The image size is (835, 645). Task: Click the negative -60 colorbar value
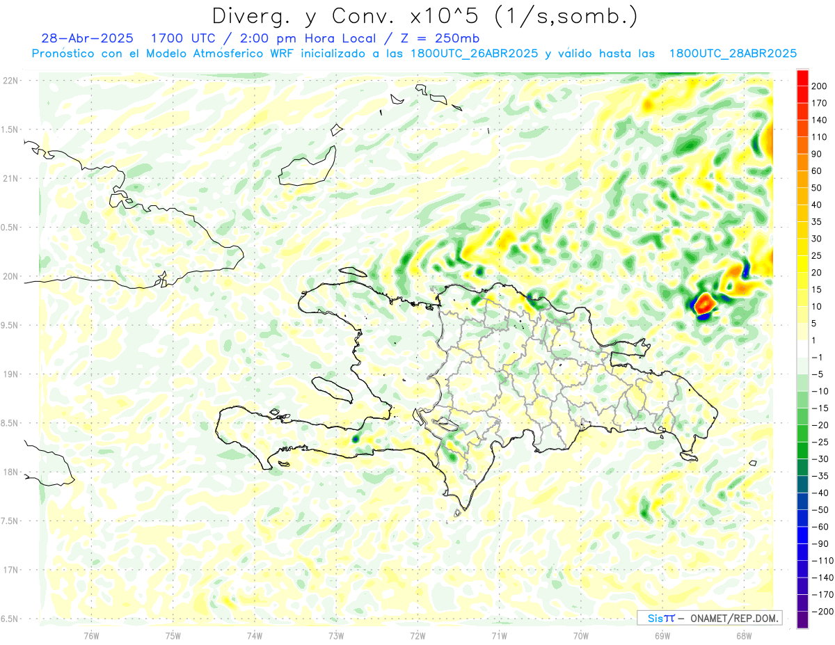click(821, 527)
